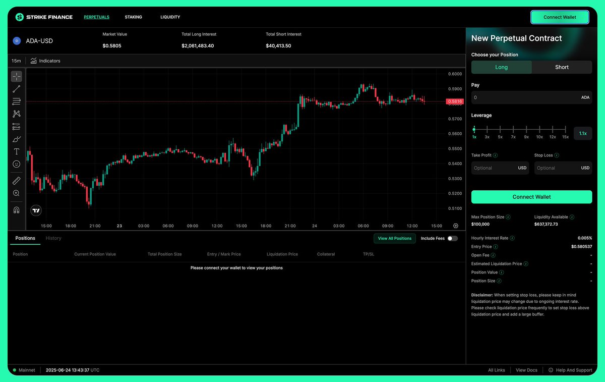Open the Liquidity page
605x382 pixels.
click(170, 17)
